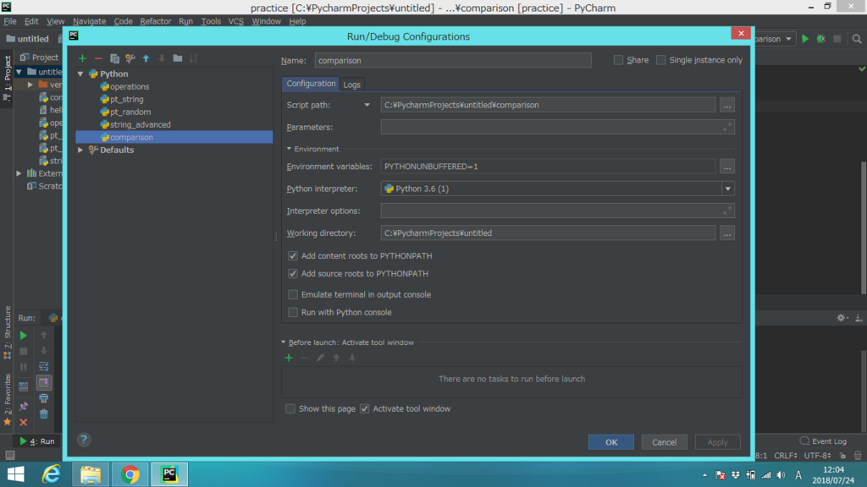The width and height of the screenshot is (867, 487).
Task: Select the string_advanced configuration
Action: click(x=140, y=125)
